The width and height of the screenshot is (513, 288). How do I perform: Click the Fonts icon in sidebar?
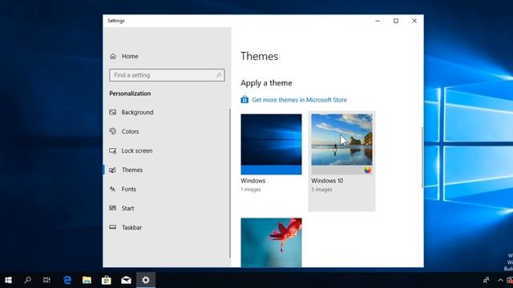click(112, 189)
